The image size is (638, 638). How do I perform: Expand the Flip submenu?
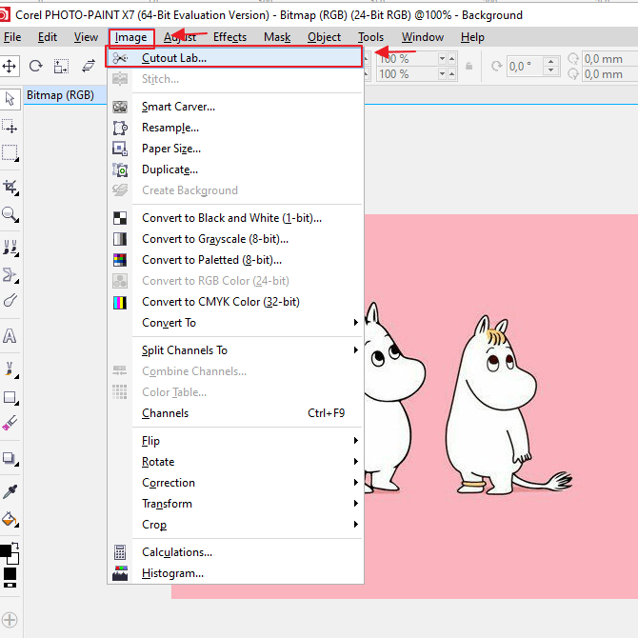click(234, 441)
